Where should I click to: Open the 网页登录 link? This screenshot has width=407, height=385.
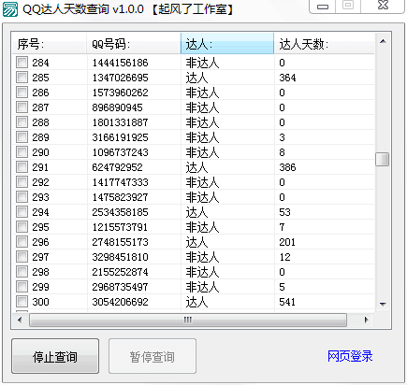tap(350, 356)
